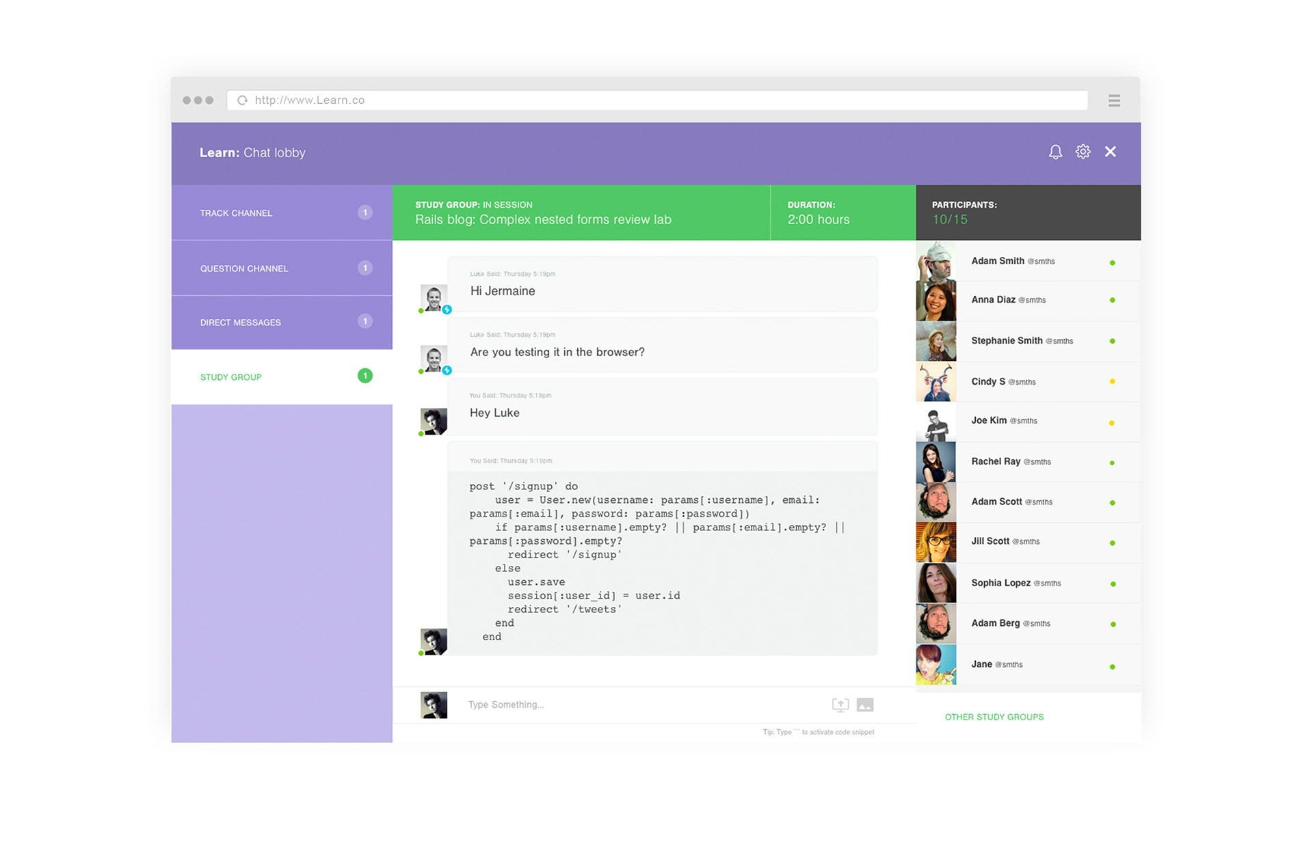Click Stephanie Smith's avatar photo

coord(936,341)
